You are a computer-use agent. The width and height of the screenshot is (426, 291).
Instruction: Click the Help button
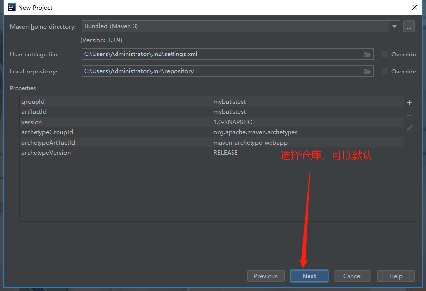point(396,276)
